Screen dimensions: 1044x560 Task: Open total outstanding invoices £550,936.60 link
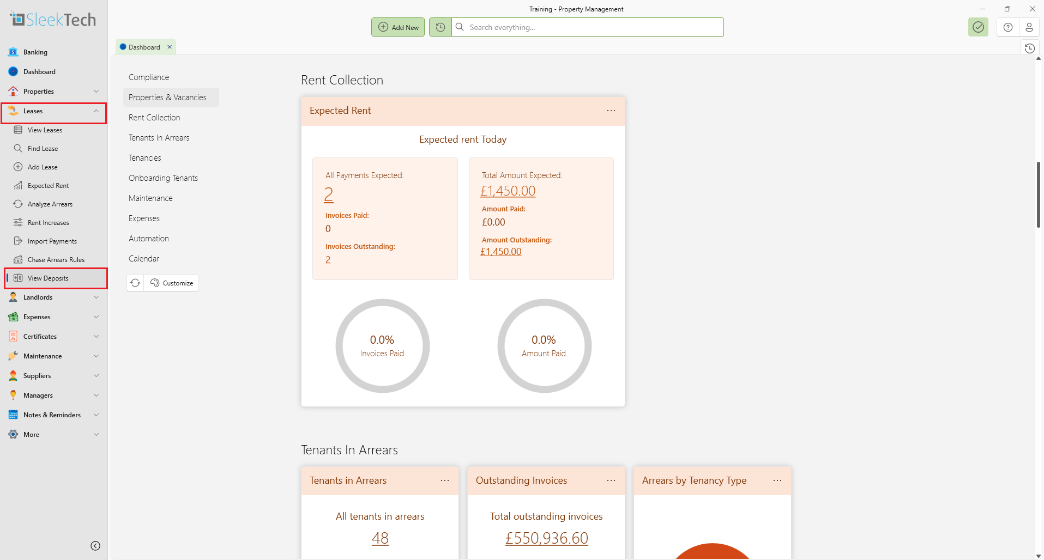click(x=547, y=538)
